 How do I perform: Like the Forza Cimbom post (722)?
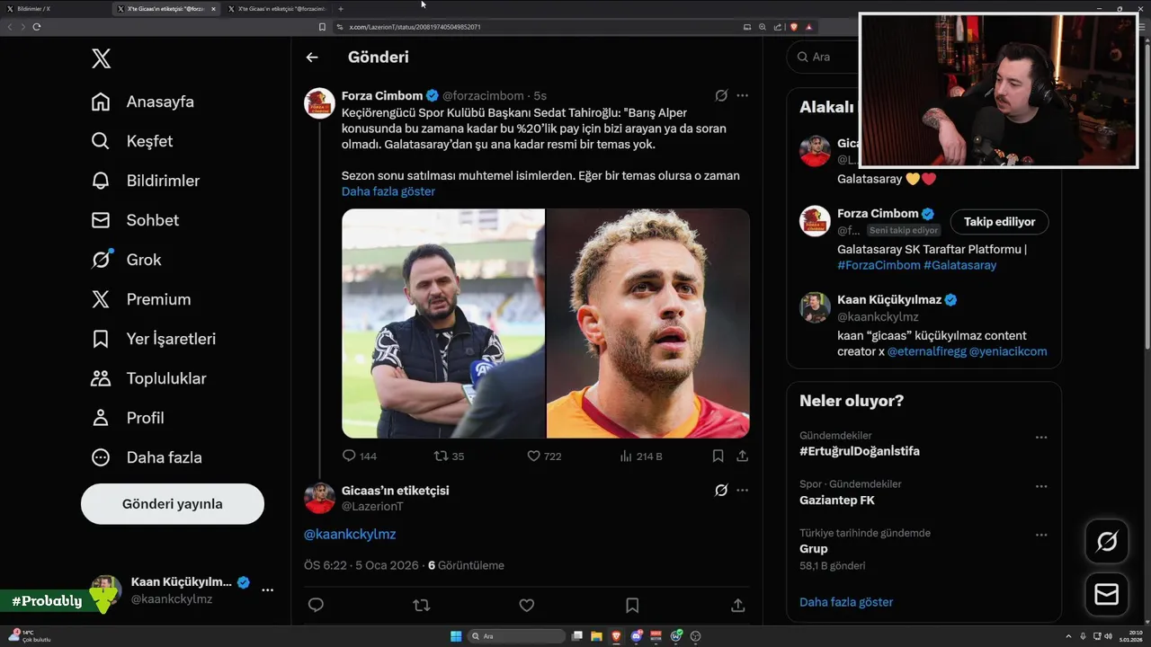click(x=544, y=456)
